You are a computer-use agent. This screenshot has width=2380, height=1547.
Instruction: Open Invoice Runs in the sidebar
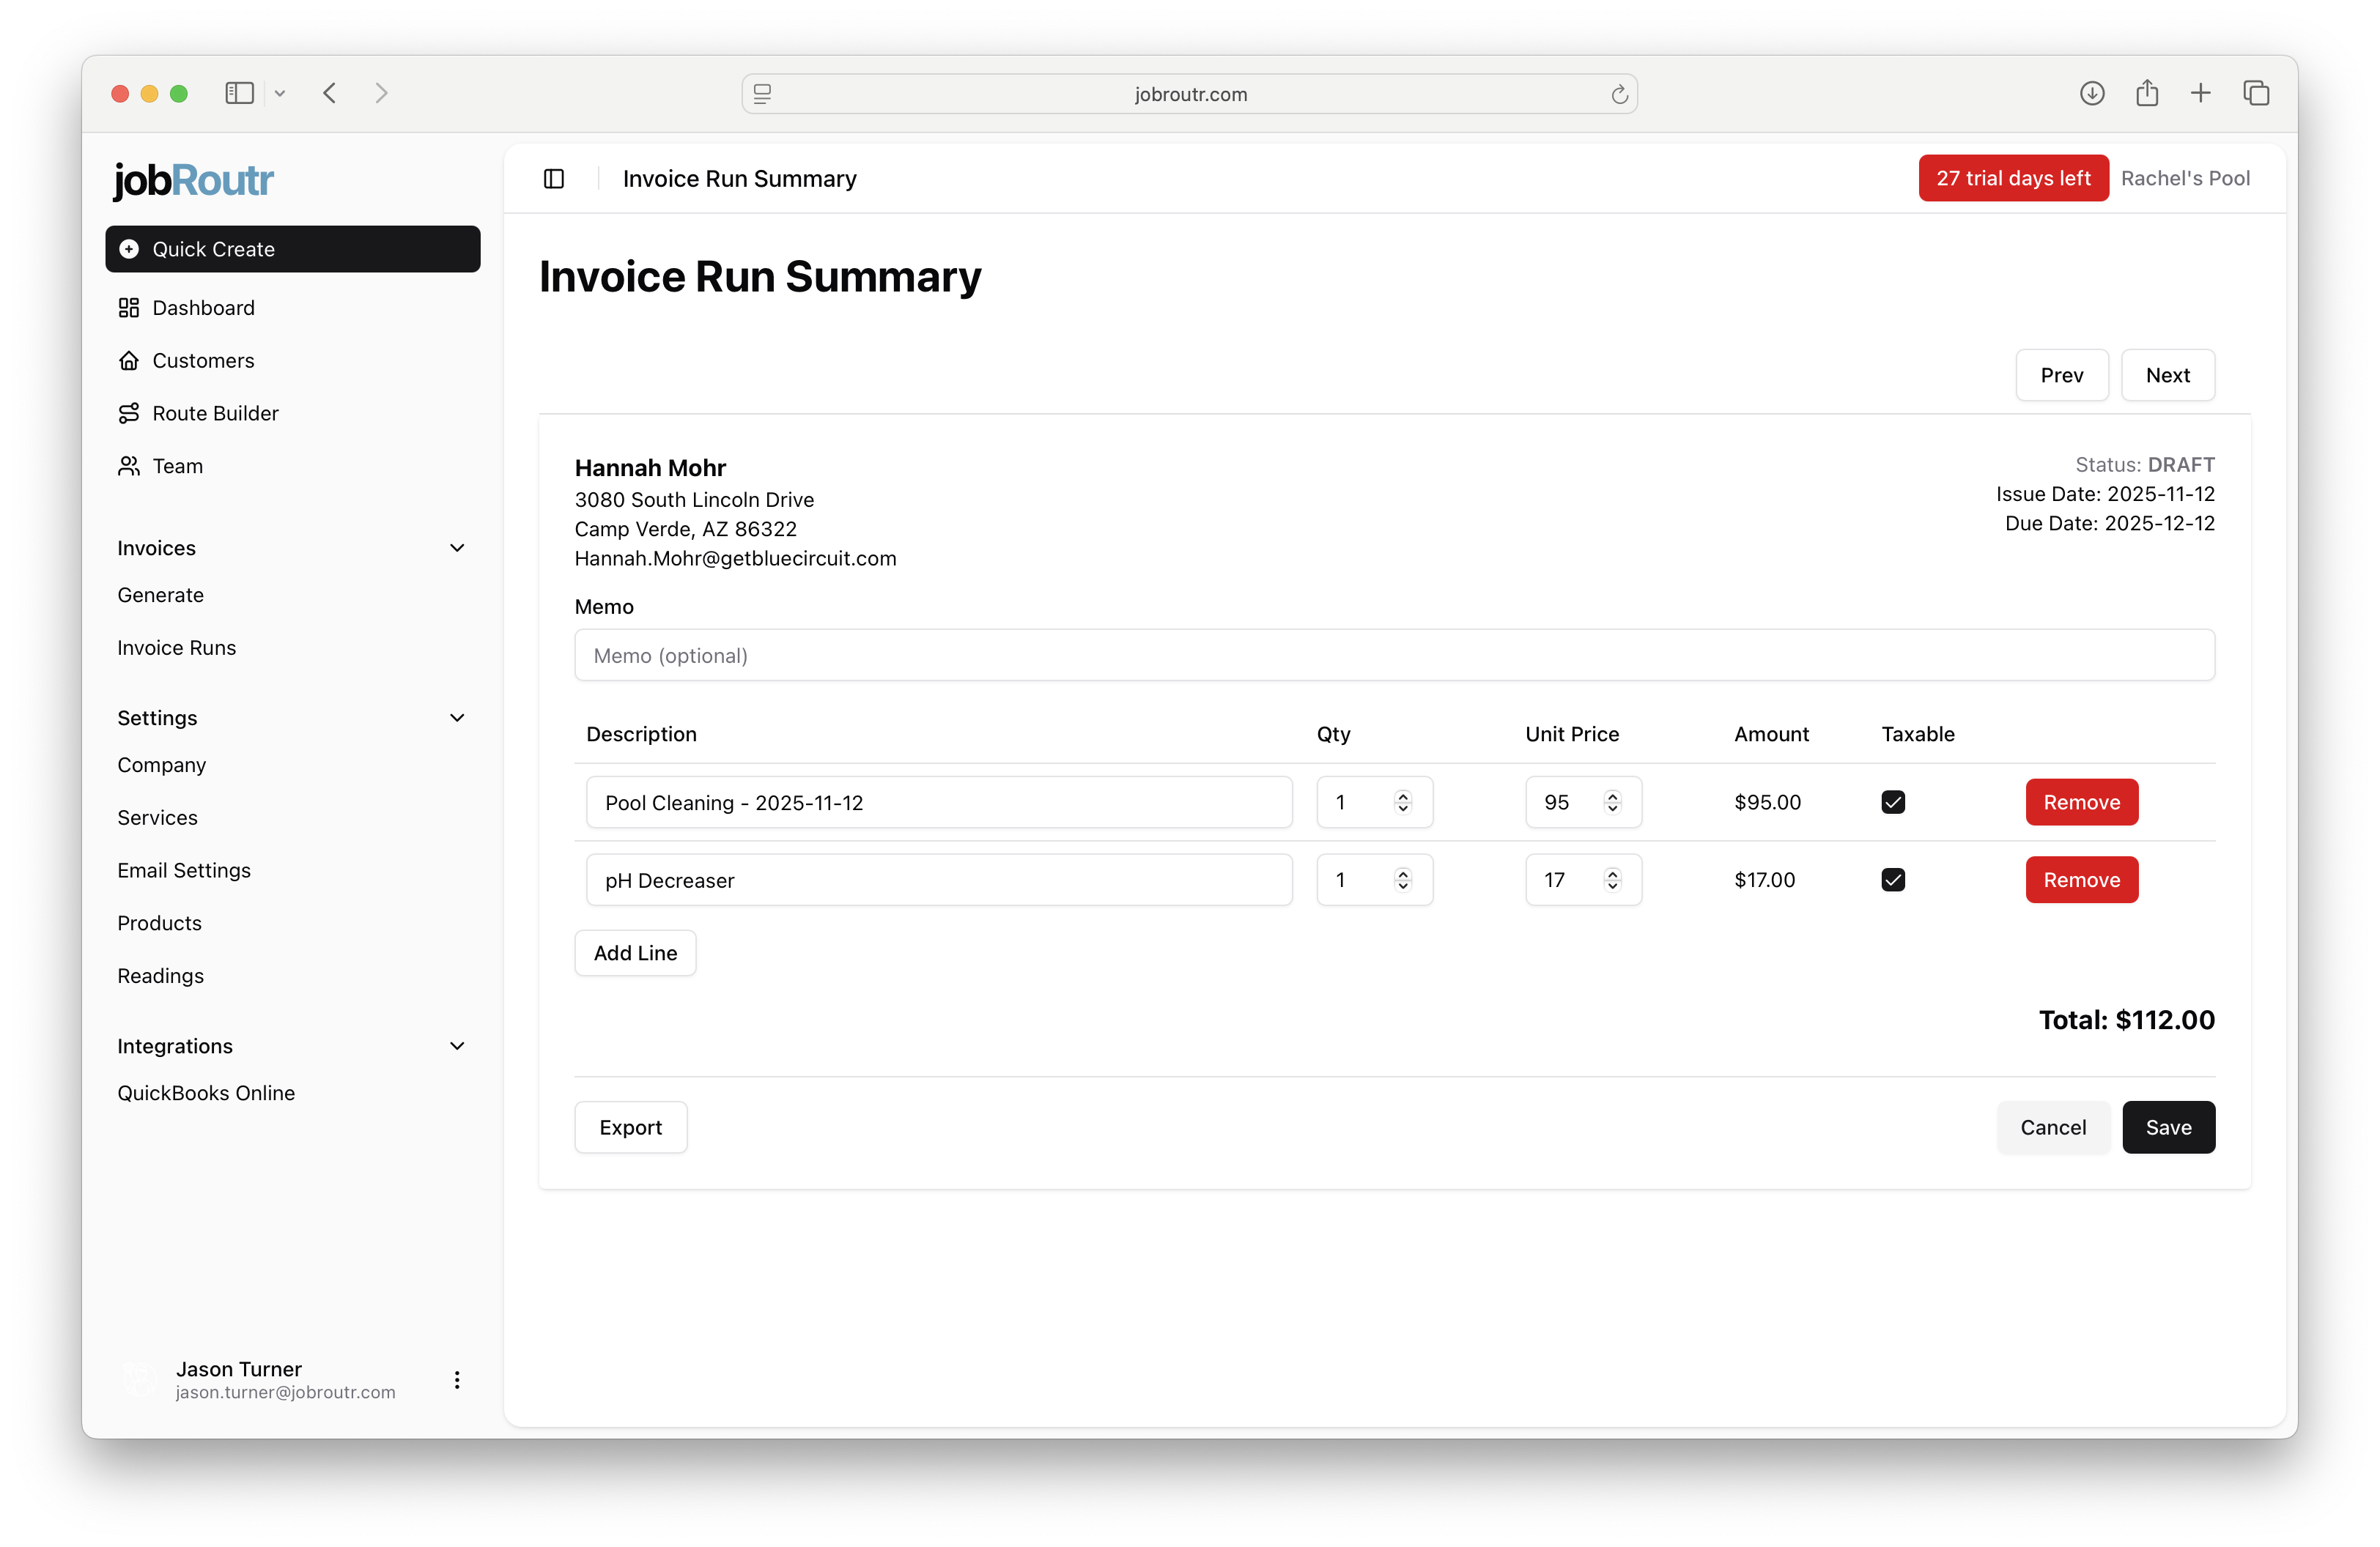[x=176, y=648]
